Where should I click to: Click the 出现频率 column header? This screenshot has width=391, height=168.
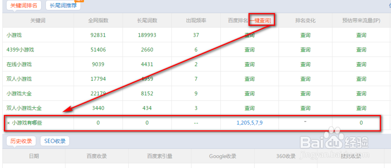pyautogui.click(x=196, y=20)
